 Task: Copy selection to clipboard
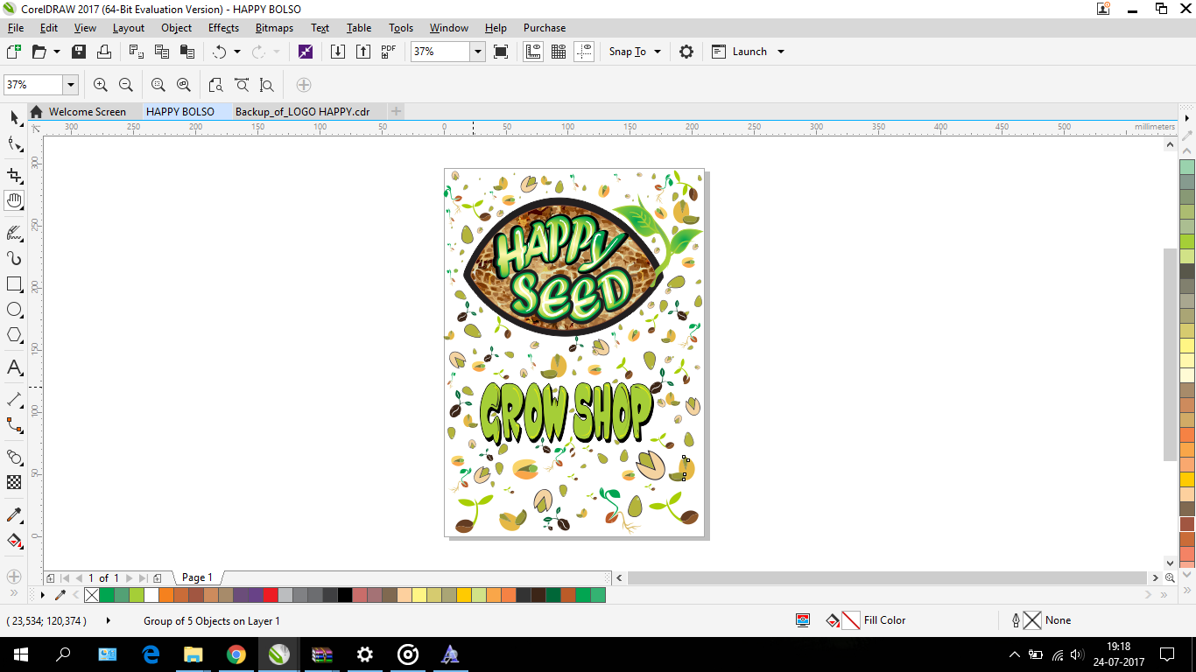pos(162,52)
